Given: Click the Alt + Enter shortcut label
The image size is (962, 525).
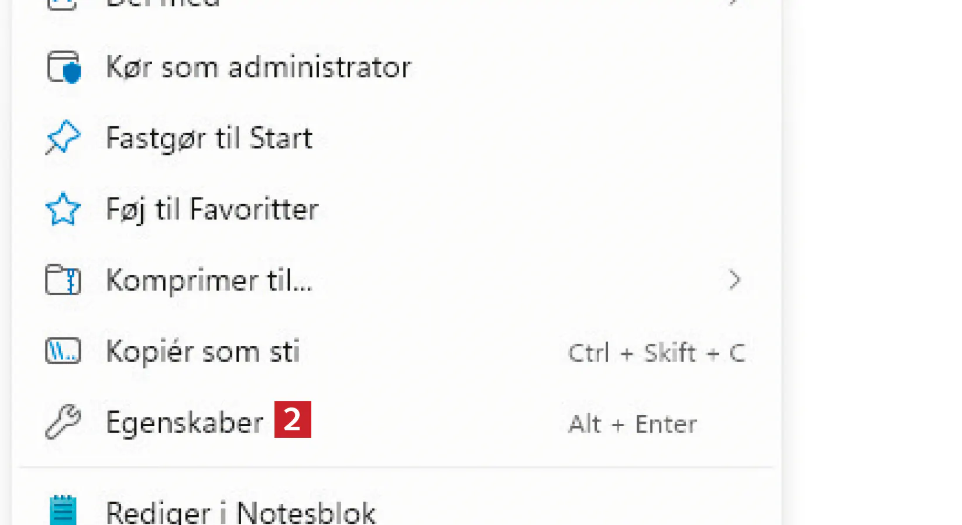Looking at the screenshot, I should (x=633, y=424).
